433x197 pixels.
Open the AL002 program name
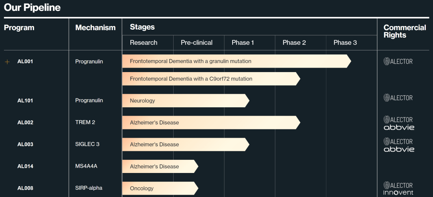25,123
